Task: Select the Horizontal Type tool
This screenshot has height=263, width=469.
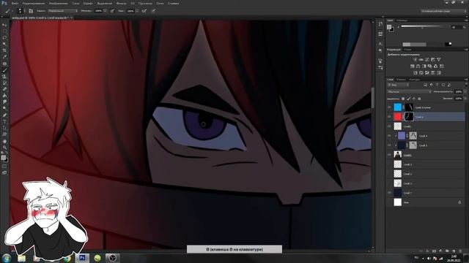Action: point(4,122)
